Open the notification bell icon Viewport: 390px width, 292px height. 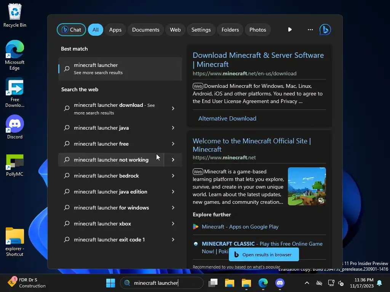click(380, 283)
